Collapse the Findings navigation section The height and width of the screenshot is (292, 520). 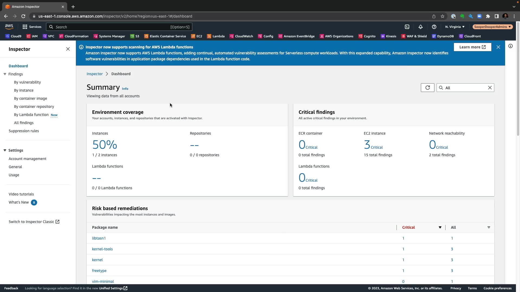[x=5, y=74]
